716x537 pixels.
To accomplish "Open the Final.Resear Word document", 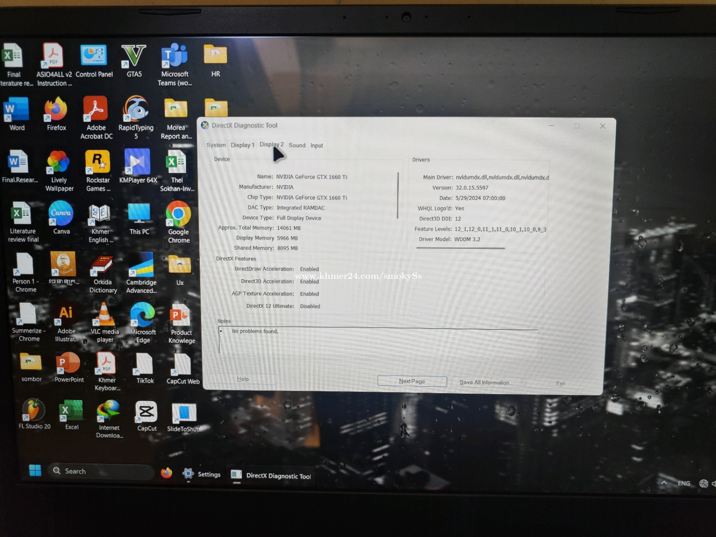I will tap(19, 166).
